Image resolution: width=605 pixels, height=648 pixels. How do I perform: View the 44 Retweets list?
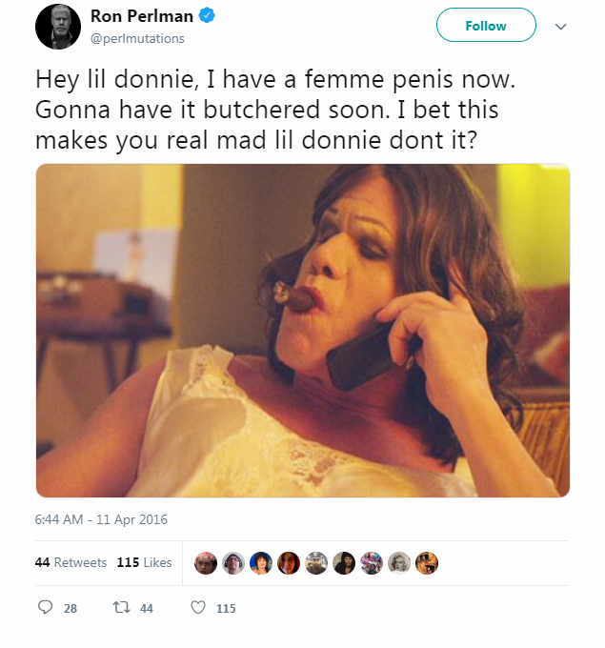coord(71,562)
